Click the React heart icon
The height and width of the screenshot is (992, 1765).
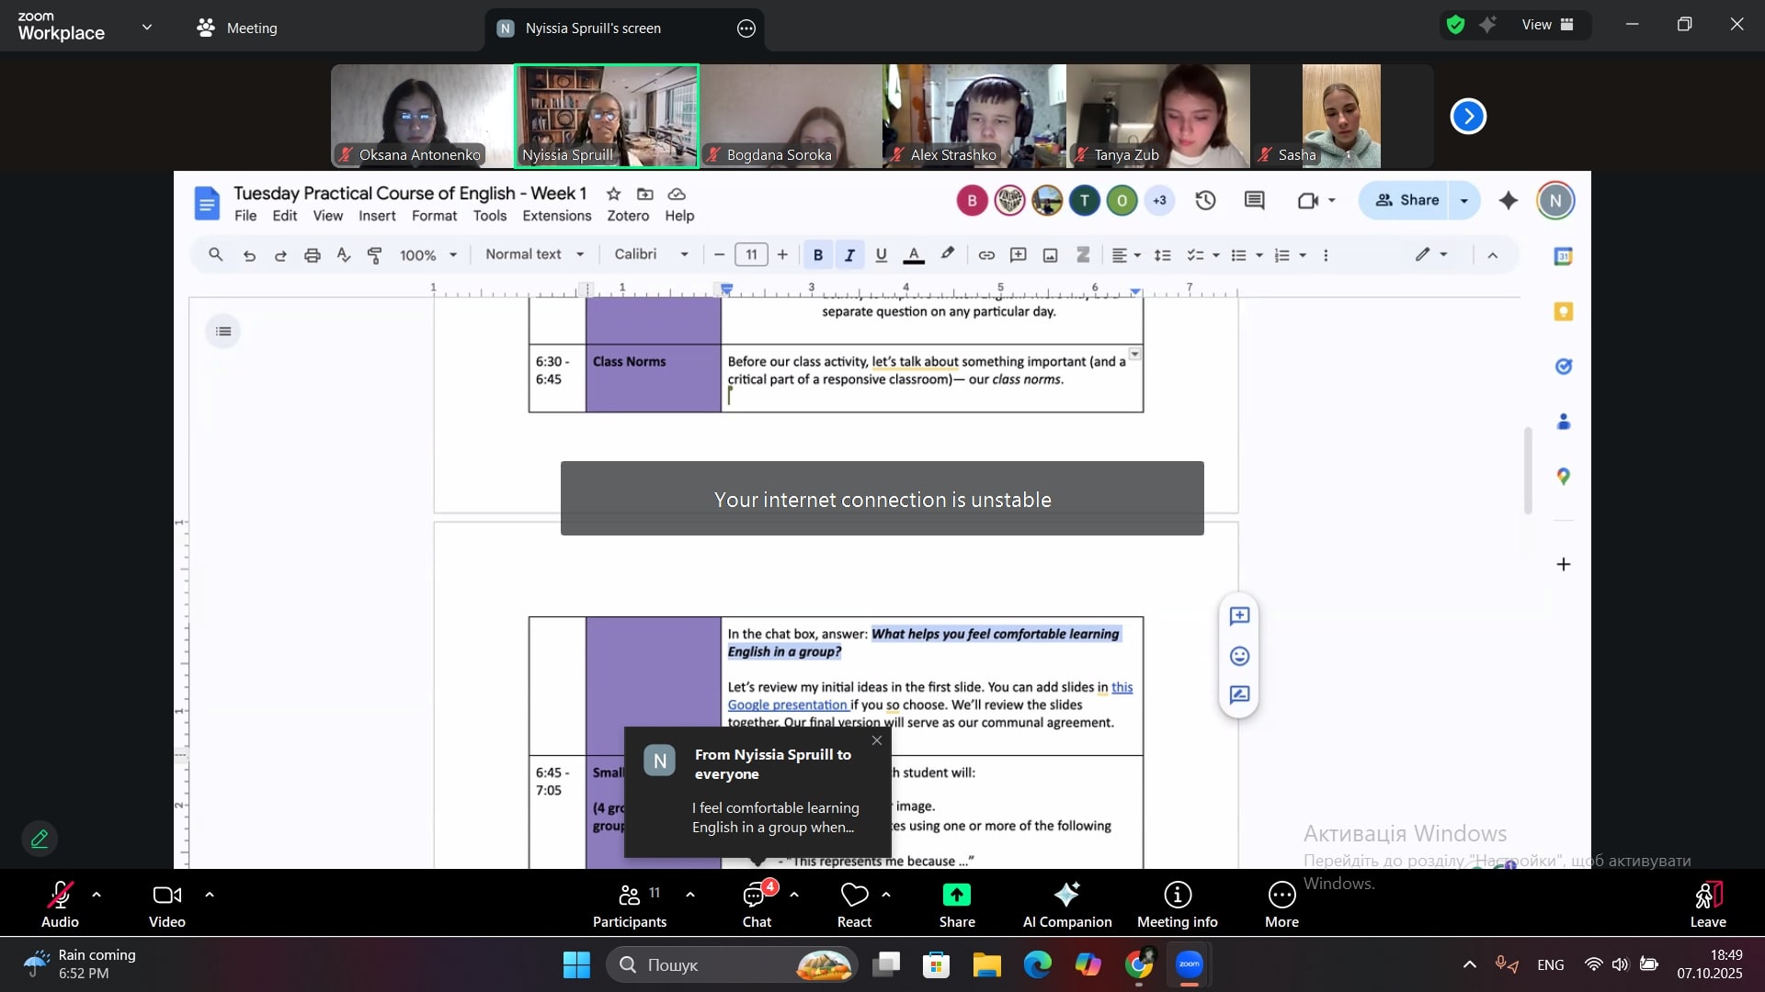(x=854, y=896)
